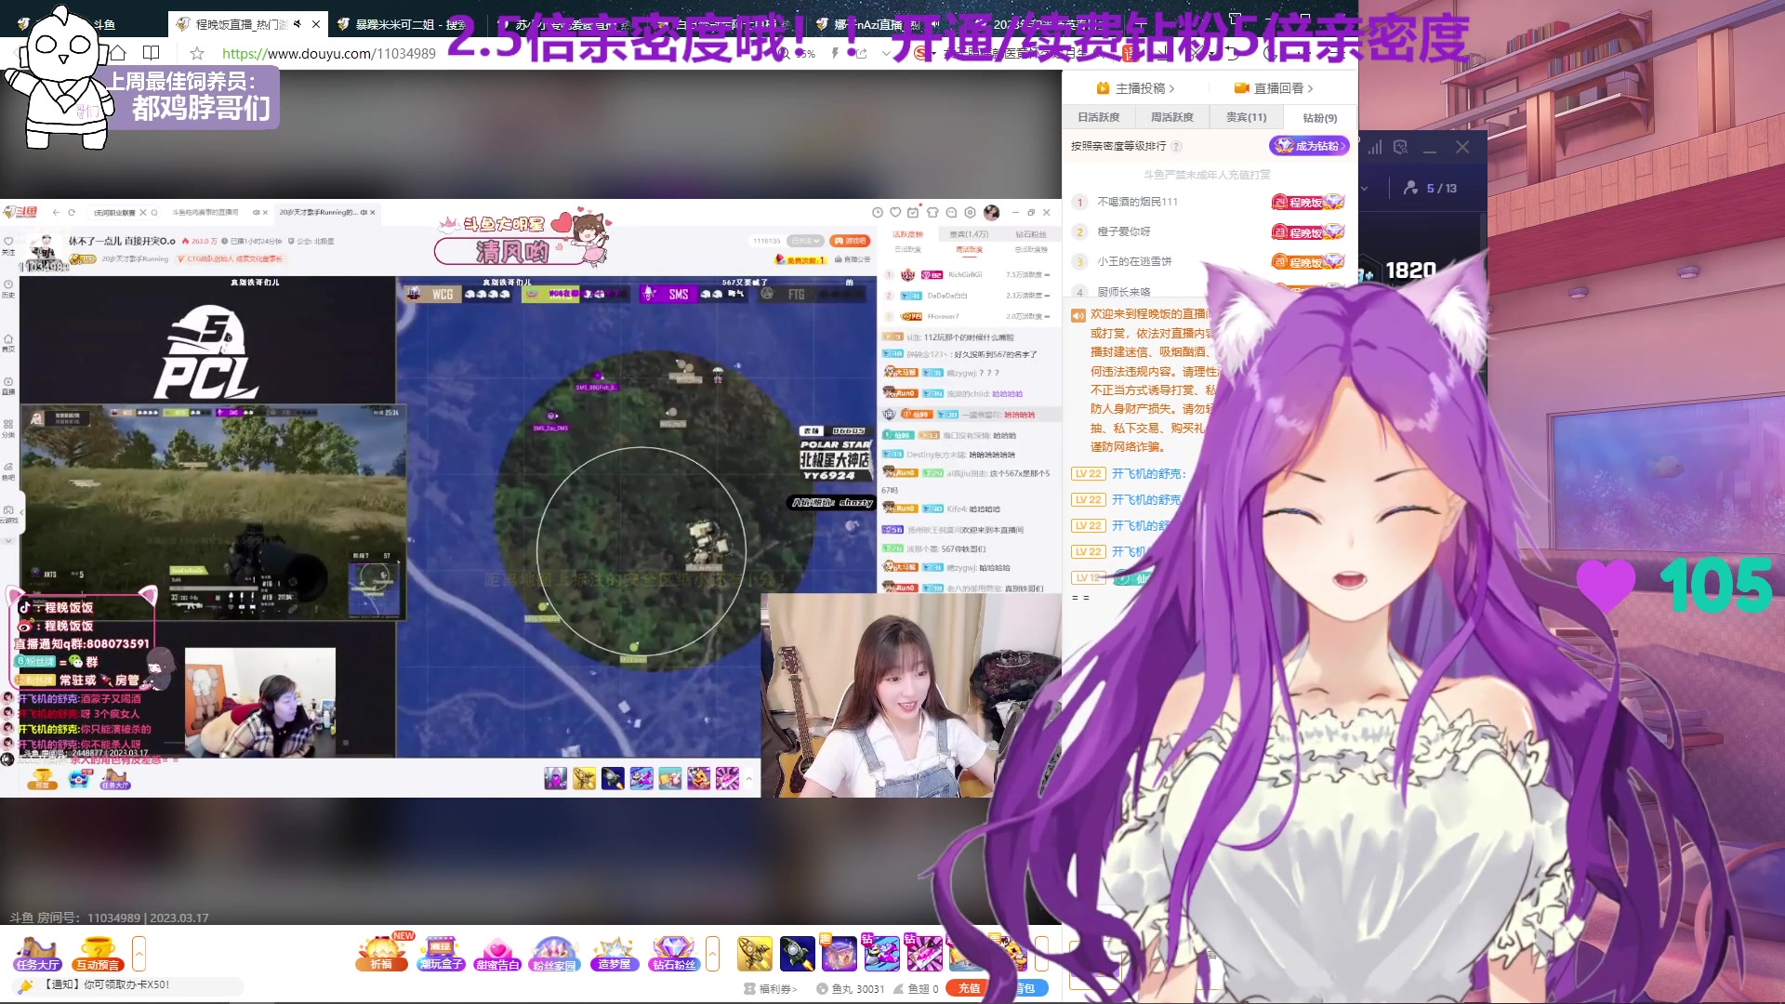This screenshot has width=1785, height=1004.
Task: Expand the activity icons row arrow
Action: tap(713, 954)
